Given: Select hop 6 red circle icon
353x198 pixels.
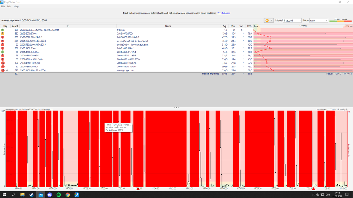Looking at the screenshot, I should [x=2, y=48].
